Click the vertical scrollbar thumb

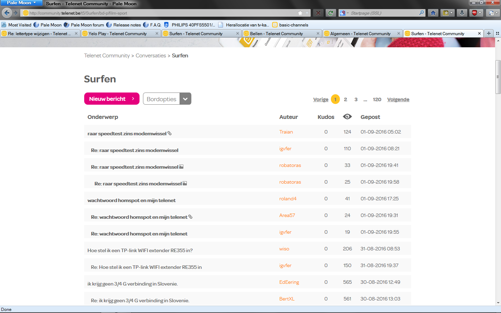[498, 77]
